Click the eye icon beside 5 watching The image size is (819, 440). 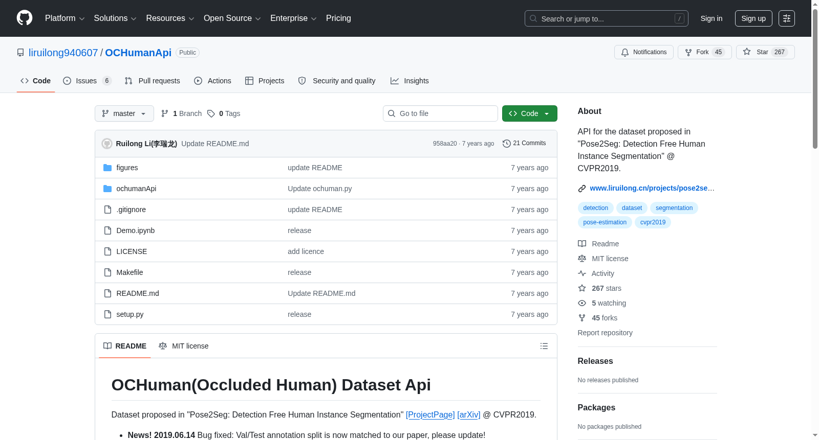coord(582,303)
